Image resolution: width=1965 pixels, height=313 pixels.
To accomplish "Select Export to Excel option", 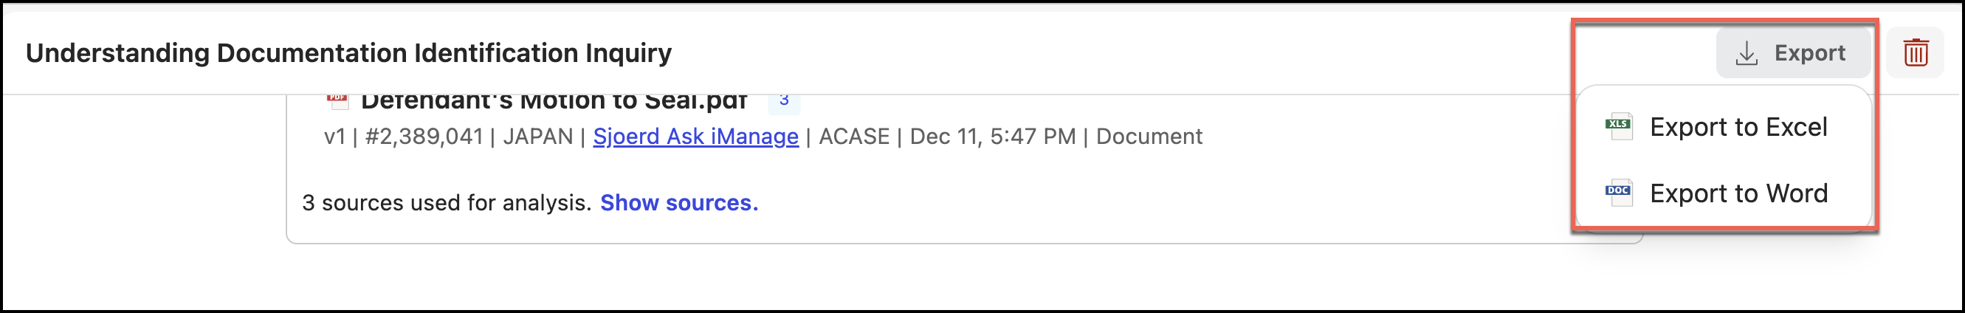I will coord(1738,127).
